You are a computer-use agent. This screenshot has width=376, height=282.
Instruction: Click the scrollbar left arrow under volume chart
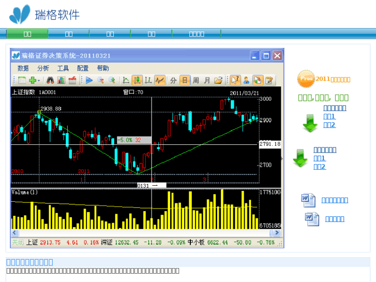click(15, 232)
